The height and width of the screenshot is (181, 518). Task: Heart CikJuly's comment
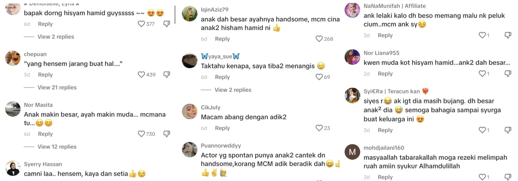tap(319, 128)
